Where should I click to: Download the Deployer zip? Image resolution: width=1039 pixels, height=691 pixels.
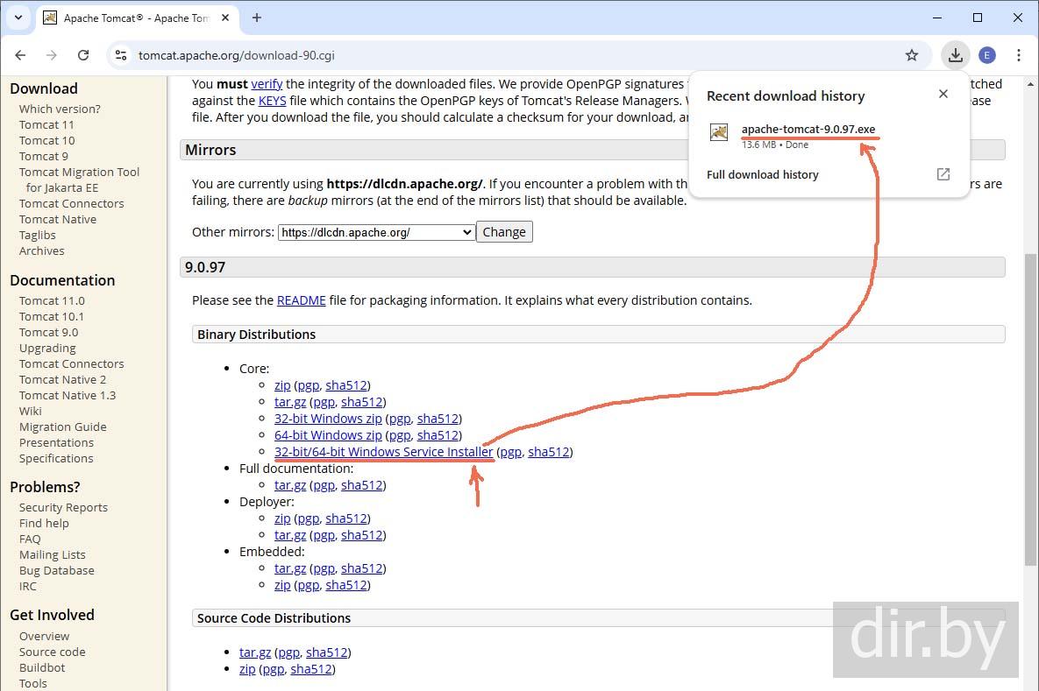click(282, 518)
